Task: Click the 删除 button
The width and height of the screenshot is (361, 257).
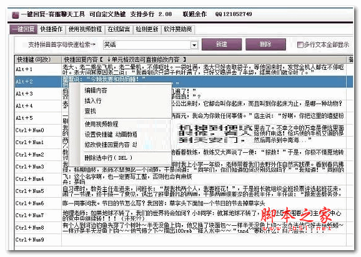Action: click(x=265, y=44)
